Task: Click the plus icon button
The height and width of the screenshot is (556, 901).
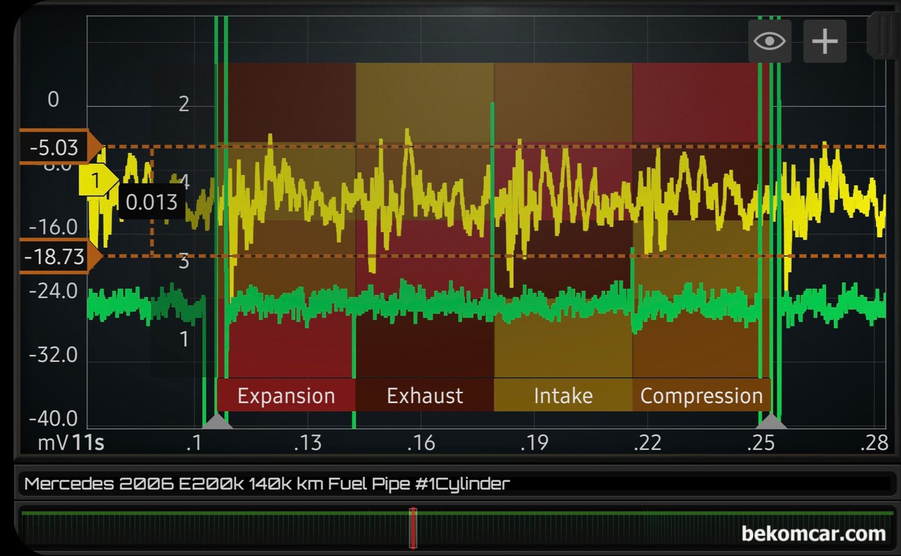Action: [825, 41]
